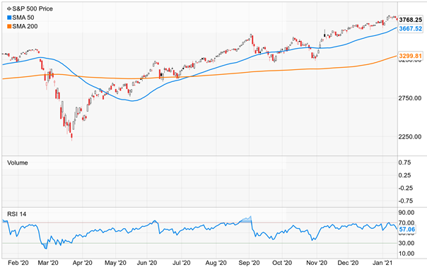Click the Dec '20 date axis label
427x267 pixels.
349,263
